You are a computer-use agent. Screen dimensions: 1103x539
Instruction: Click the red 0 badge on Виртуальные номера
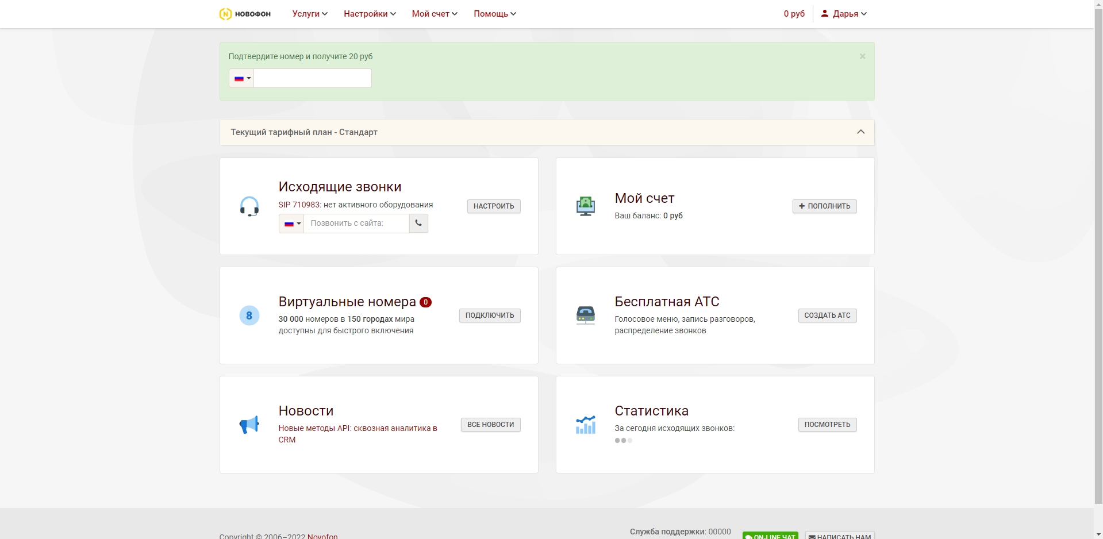coord(425,302)
